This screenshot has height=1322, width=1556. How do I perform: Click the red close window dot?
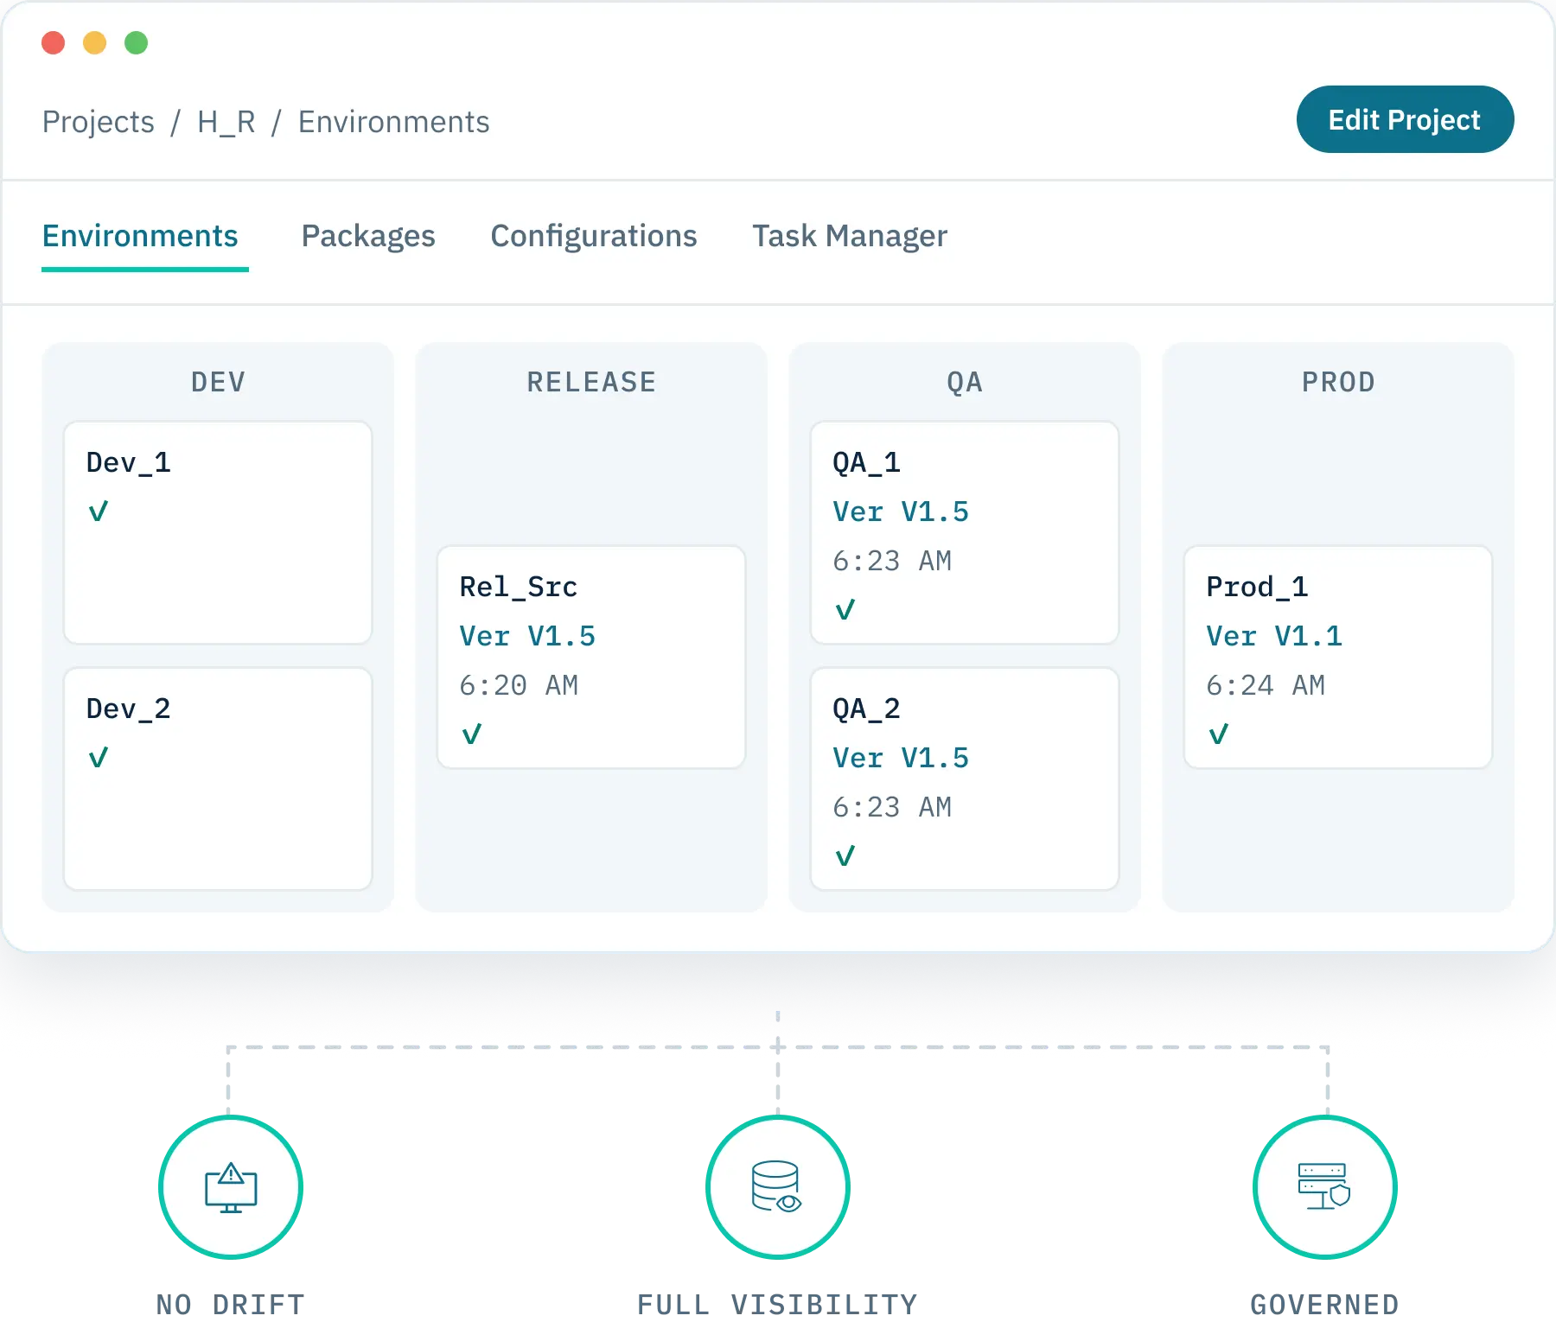54,42
